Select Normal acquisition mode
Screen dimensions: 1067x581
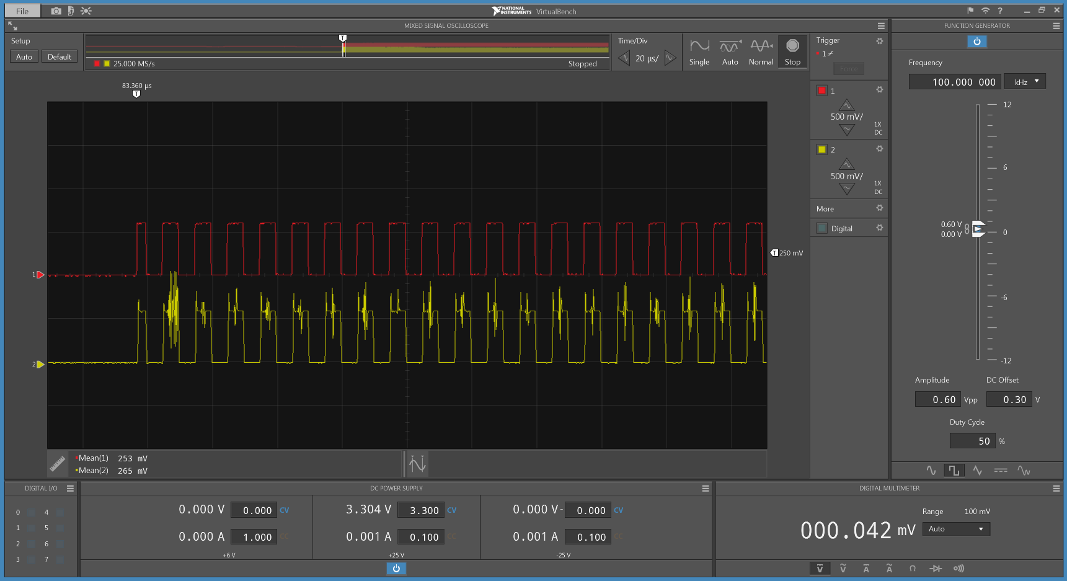pyautogui.click(x=761, y=52)
